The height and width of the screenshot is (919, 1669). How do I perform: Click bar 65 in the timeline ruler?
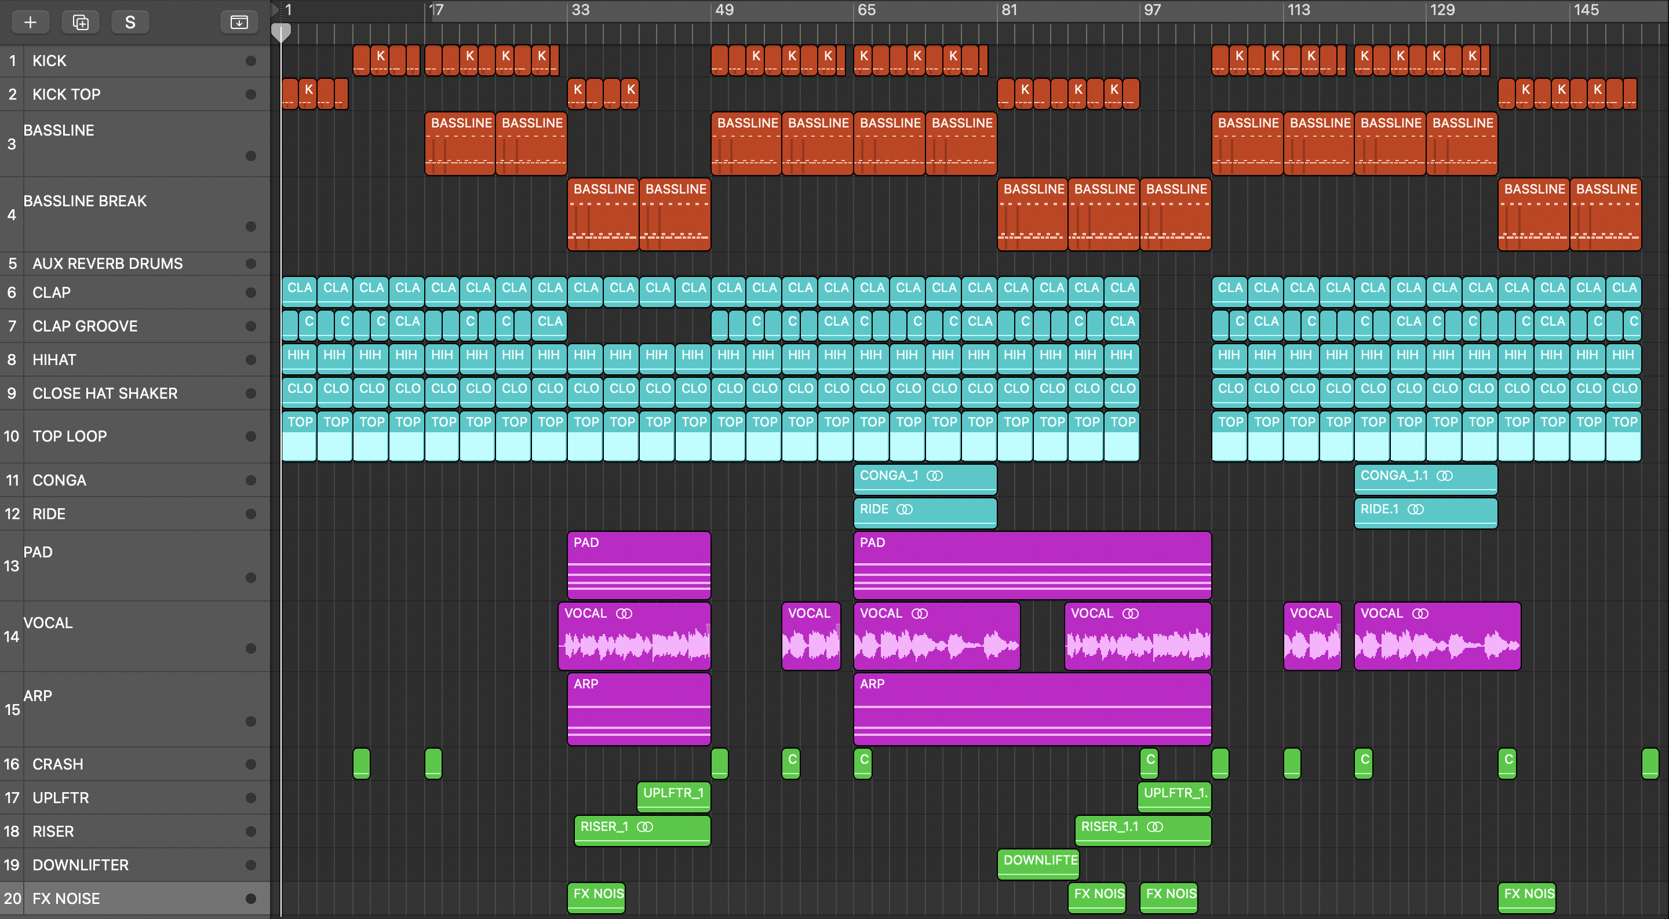[866, 10]
